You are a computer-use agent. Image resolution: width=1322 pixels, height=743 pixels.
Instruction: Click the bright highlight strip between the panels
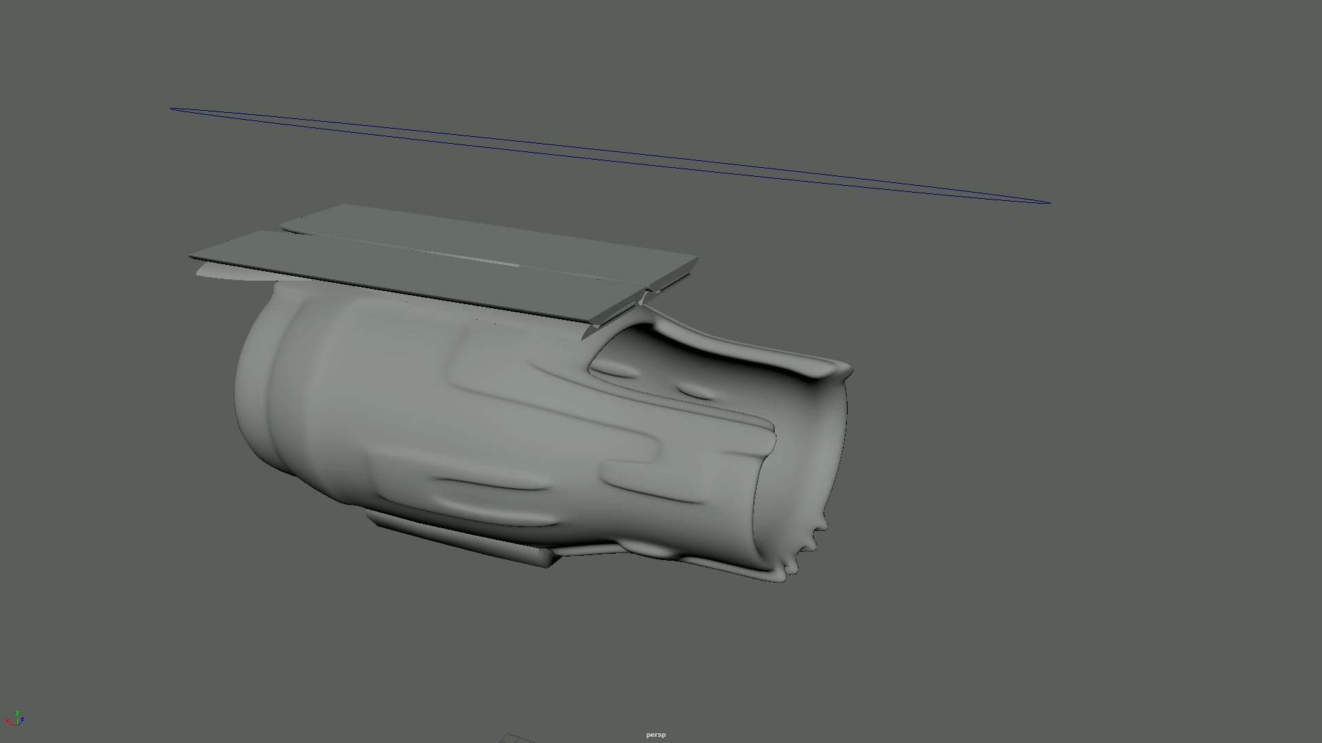(x=475, y=259)
